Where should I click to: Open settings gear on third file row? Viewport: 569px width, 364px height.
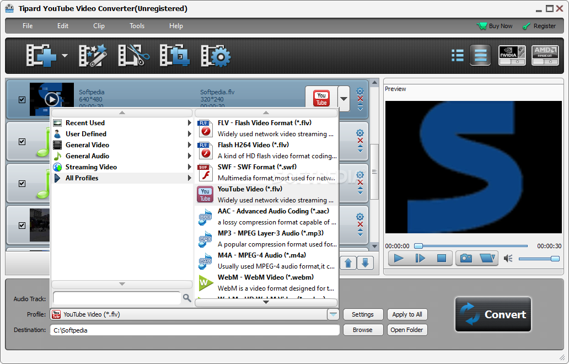[x=360, y=175]
